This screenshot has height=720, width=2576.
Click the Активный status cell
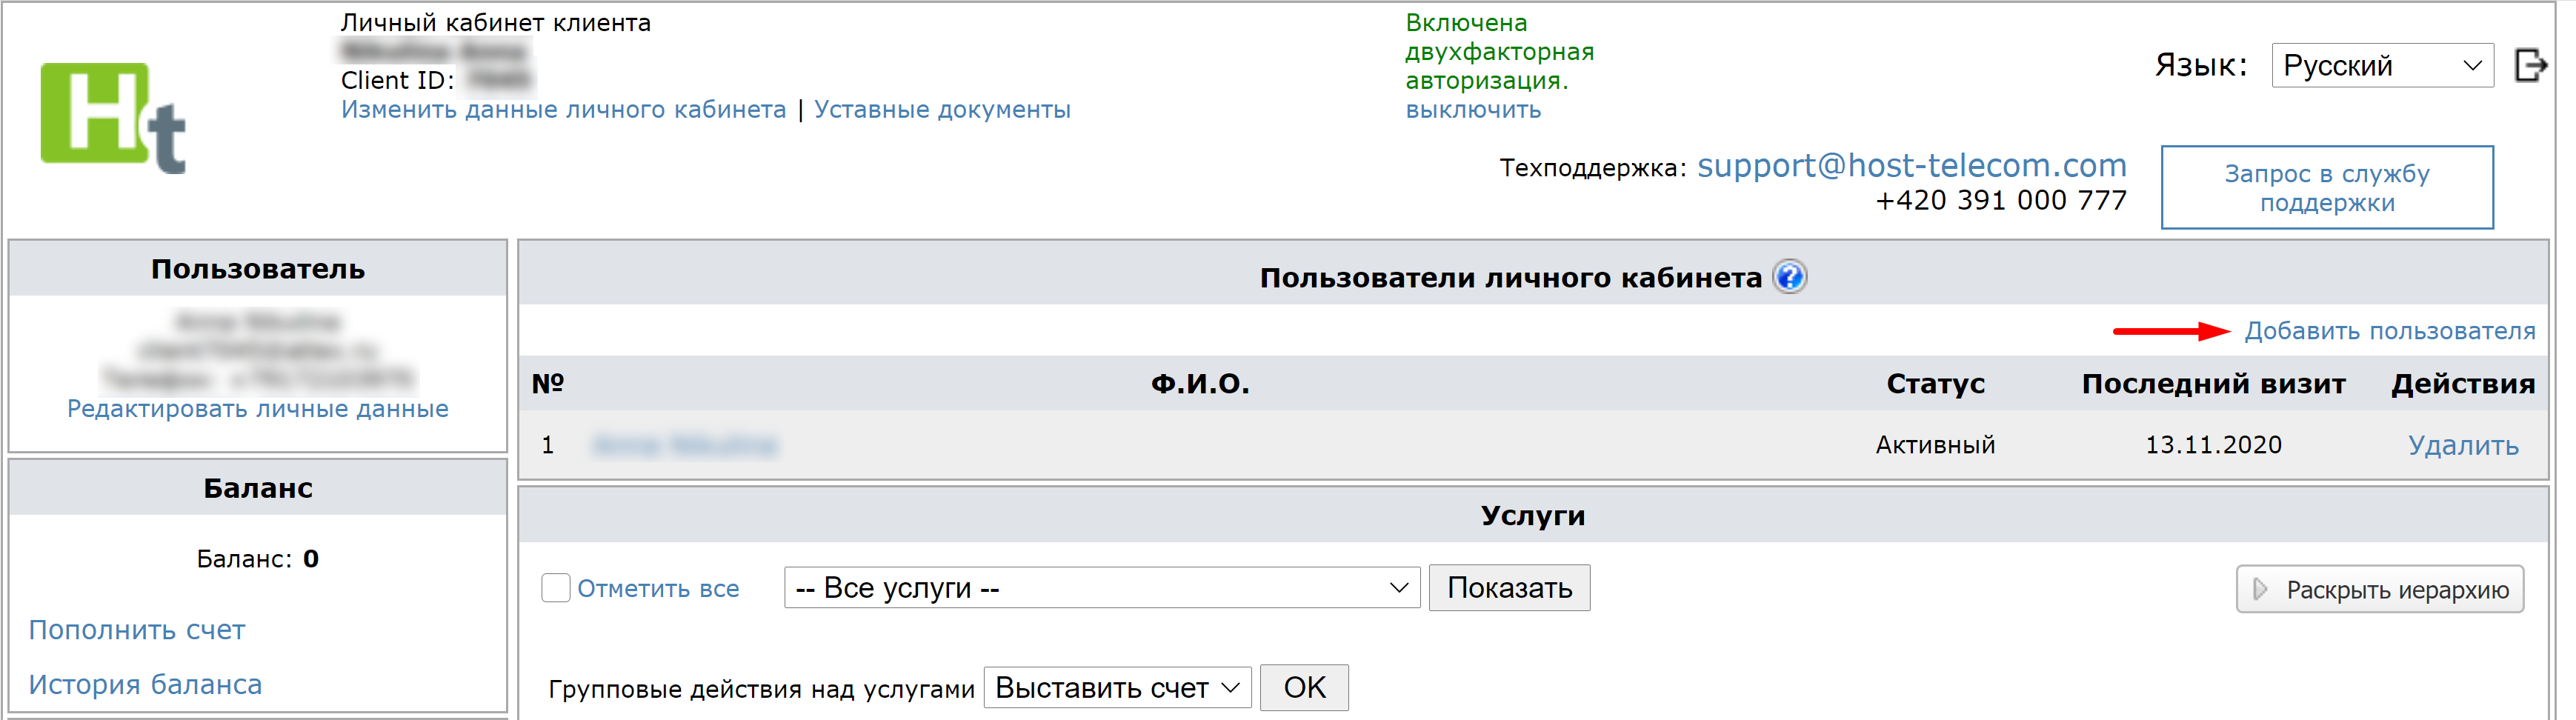1935,445
